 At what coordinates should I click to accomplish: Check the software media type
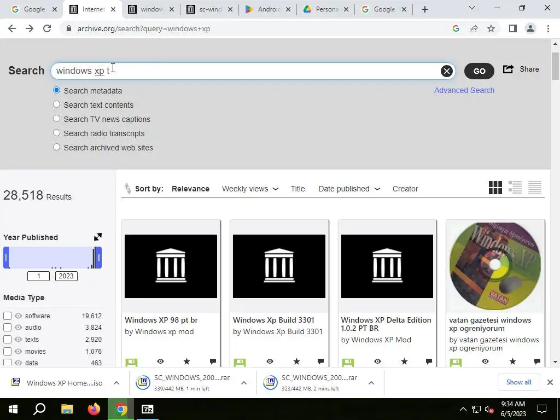coord(8,316)
